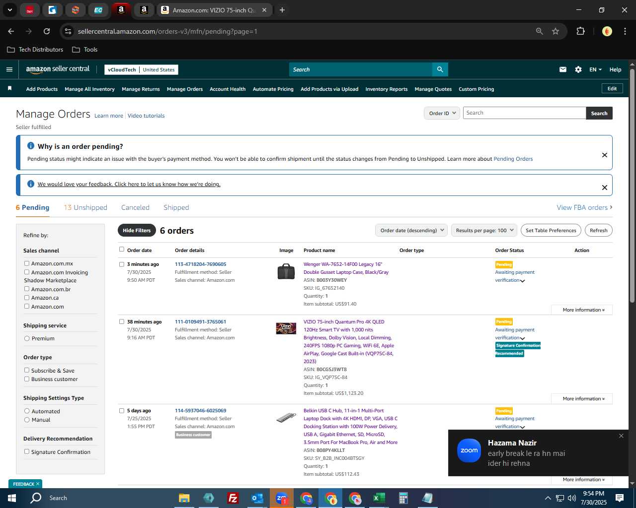Dismiss the 'Why is an order pending' banner
This screenshot has height=508, width=636.
pos(605,155)
